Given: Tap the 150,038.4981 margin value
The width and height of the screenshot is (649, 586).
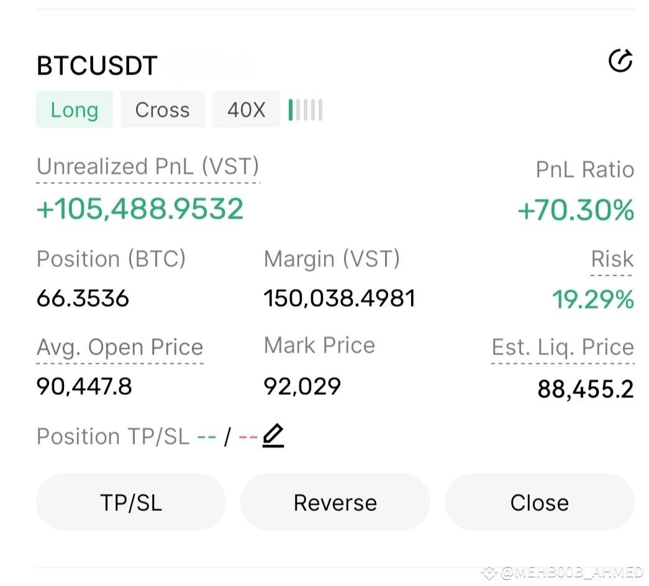Looking at the screenshot, I should tap(339, 298).
